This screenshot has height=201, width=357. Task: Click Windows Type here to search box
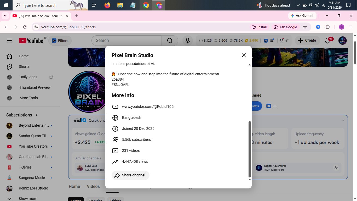click(x=50, y=5)
